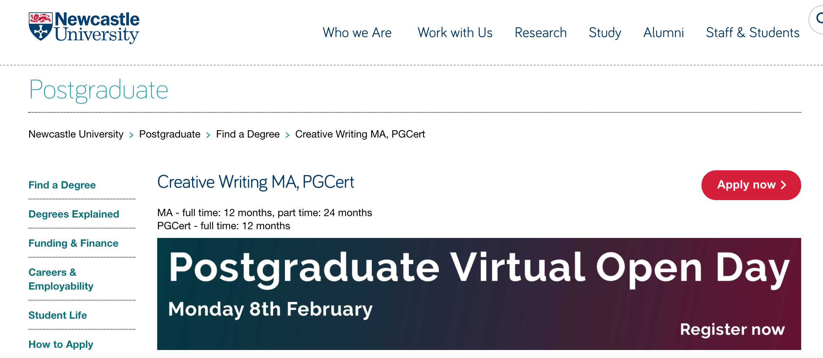Go to Student Life sidebar page

(x=57, y=315)
